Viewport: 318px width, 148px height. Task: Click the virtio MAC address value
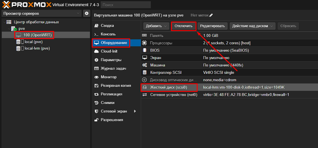(x=246, y=95)
